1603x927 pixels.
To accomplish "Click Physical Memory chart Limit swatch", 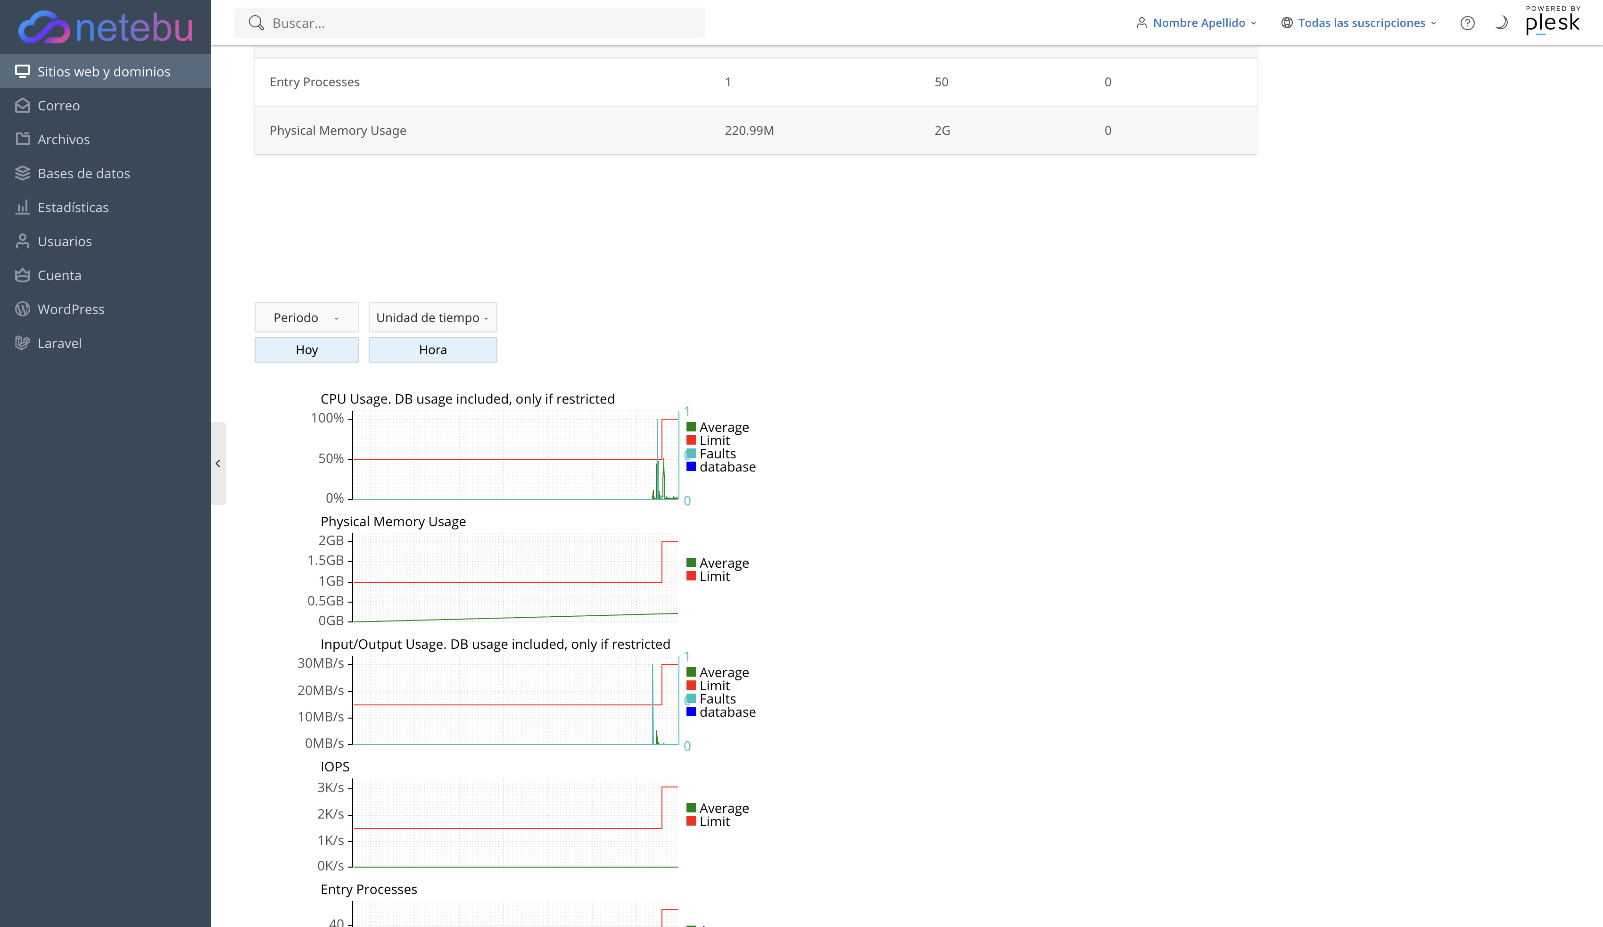I will click(691, 577).
